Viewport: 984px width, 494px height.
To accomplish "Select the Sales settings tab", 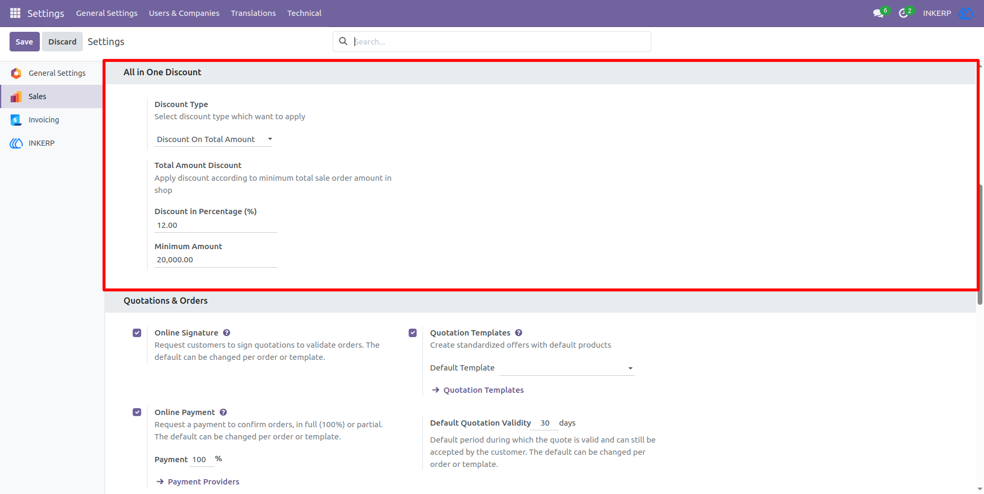I will pyautogui.click(x=51, y=96).
